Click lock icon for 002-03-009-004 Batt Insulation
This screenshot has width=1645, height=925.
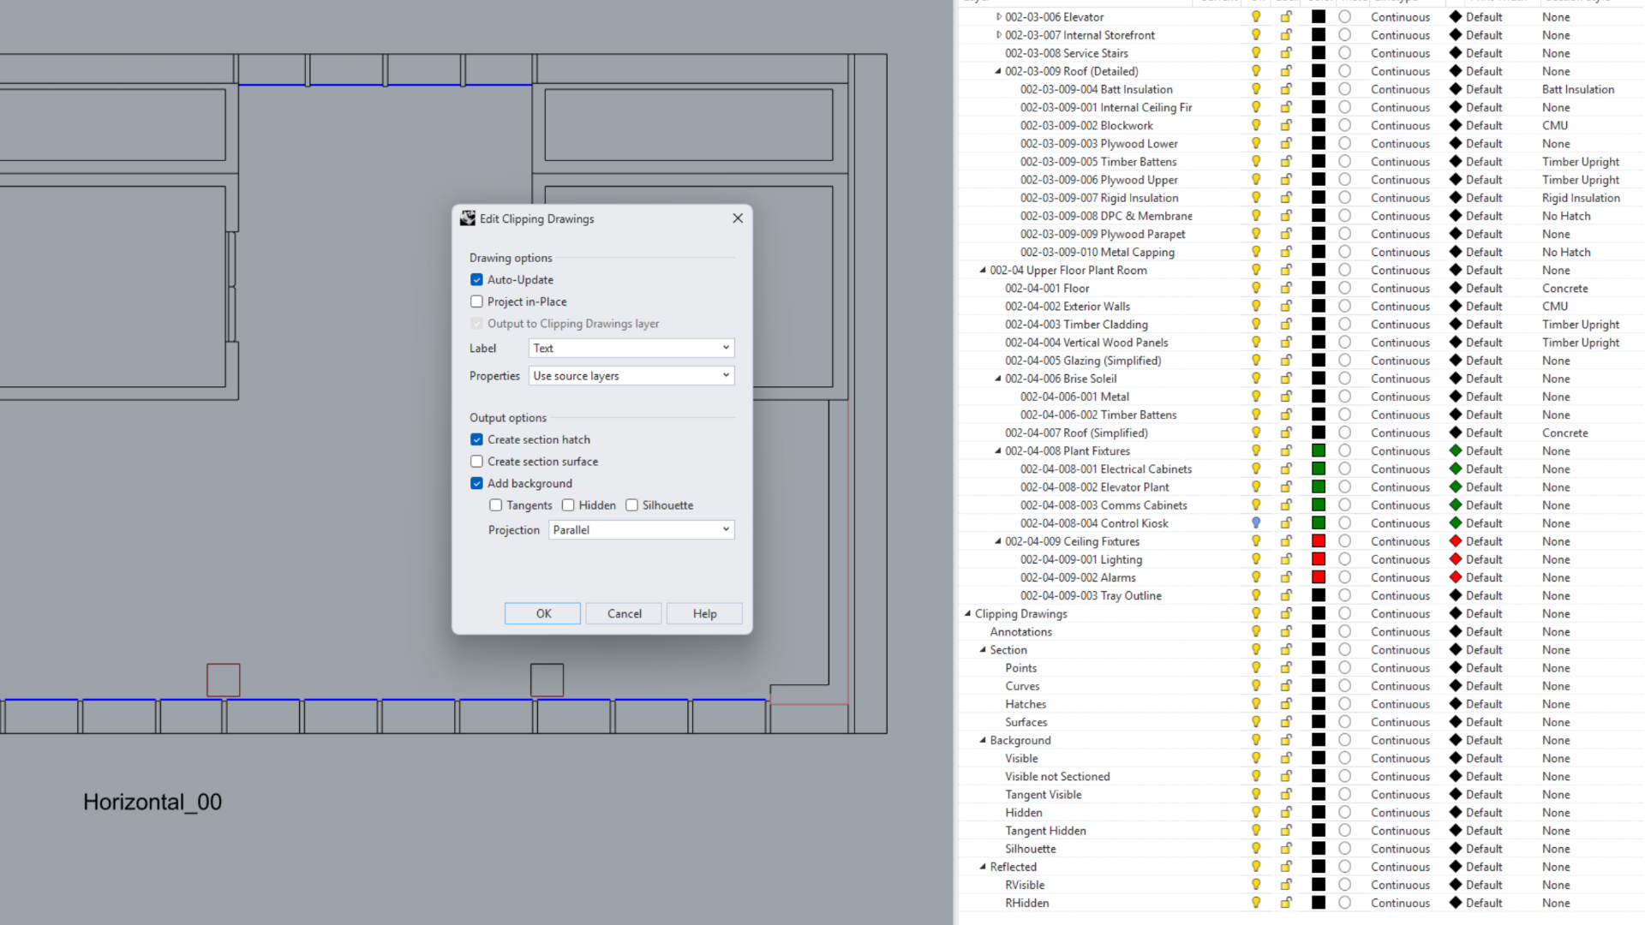pyautogui.click(x=1286, y=90)
